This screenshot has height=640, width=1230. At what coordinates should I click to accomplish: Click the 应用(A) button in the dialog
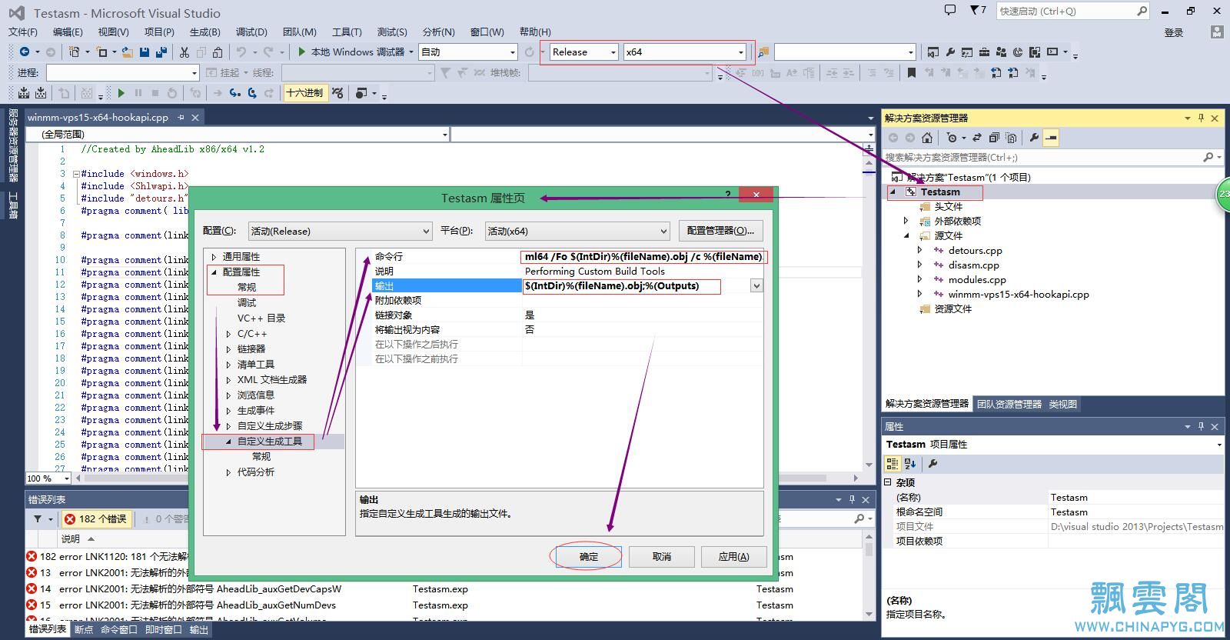coord(733,556)
